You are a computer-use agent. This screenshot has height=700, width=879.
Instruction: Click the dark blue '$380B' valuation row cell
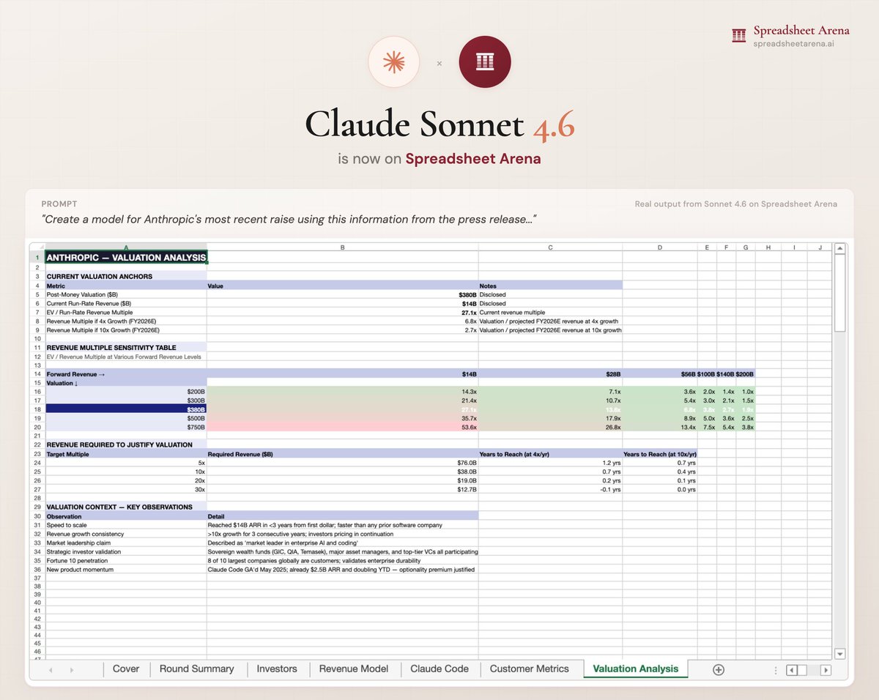pyautogui.click(x=126, y=409)
